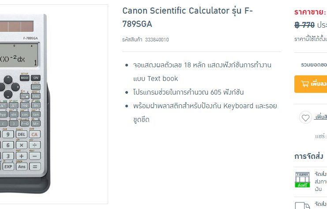
Task: Click the cart icon in orange button
Action: coord(305,84)
